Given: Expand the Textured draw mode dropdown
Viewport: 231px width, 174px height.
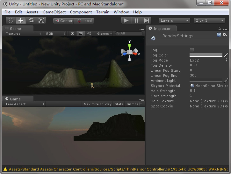Looking at the screenshot, I should click(x=23, y=33).
